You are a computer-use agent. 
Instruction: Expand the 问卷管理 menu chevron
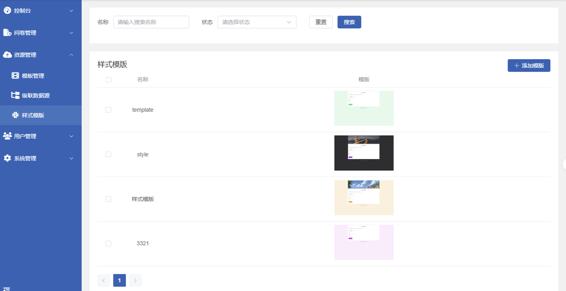[x=71, y=33]
